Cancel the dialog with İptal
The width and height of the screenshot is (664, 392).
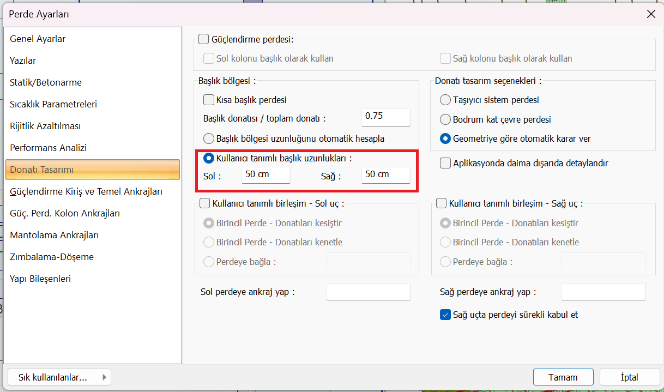629,377
